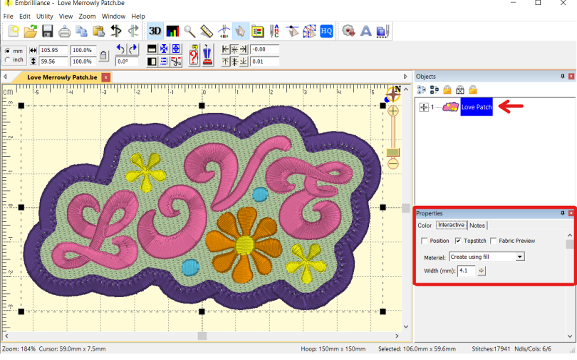Toggle 3D stitch preview mode
Screen dimensions: 577x360
tap(155, 31)
